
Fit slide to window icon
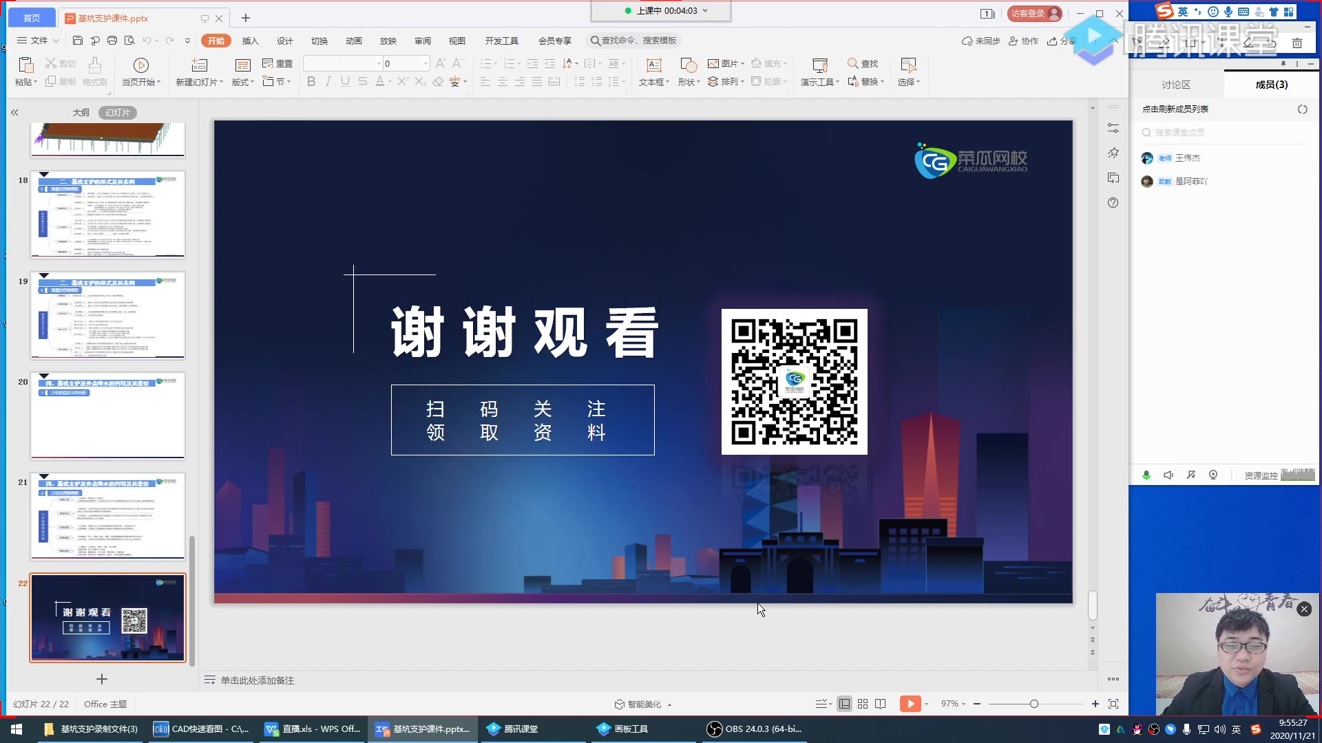click(1113, 704)
